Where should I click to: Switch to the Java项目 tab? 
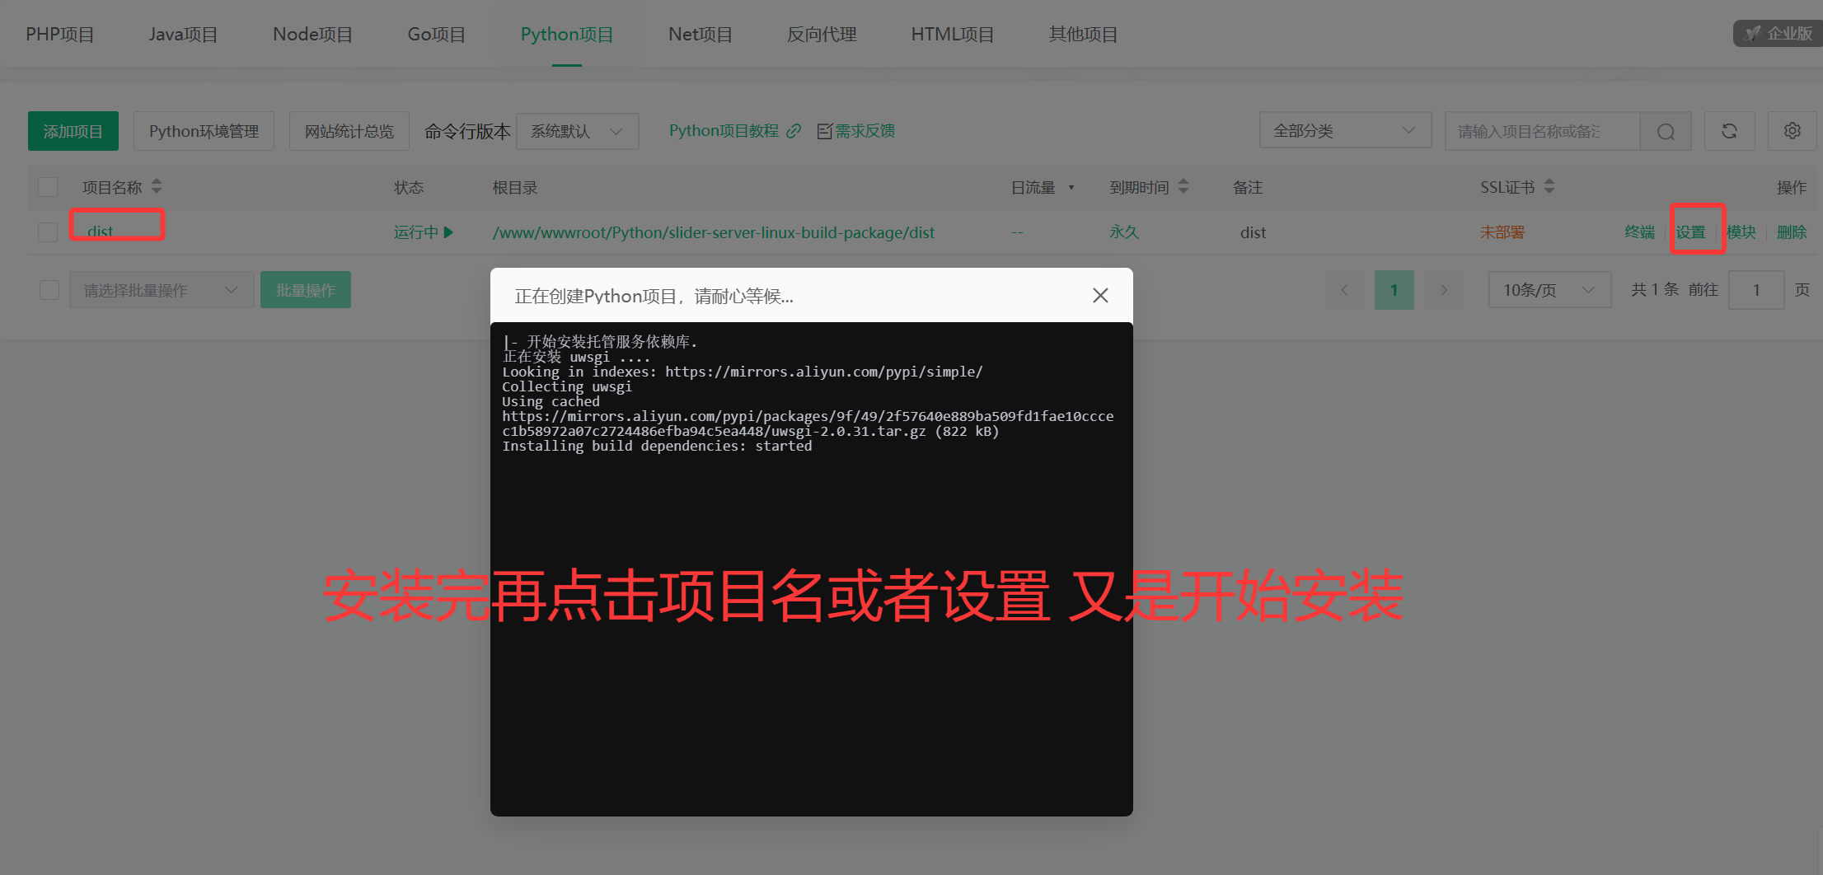pos(183,35)
